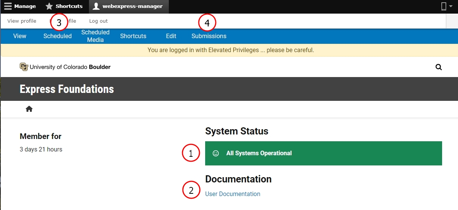Click the Documentation heading
The image size is (458, 210).
(238, 179)
